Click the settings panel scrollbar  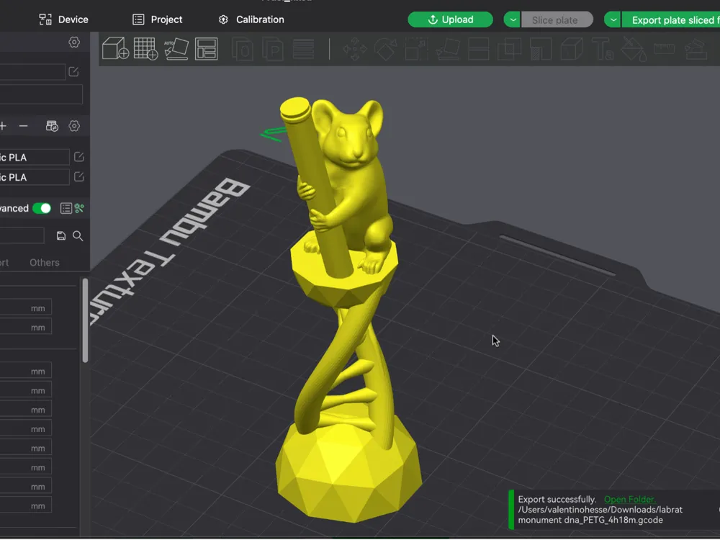tap(85, 320)
